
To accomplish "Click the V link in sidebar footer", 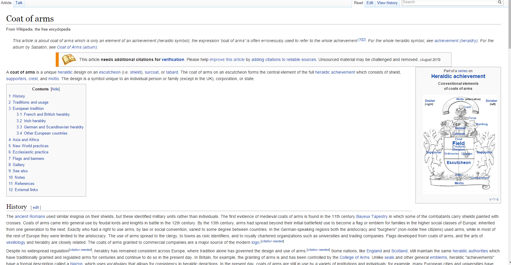I will point(490,200).
